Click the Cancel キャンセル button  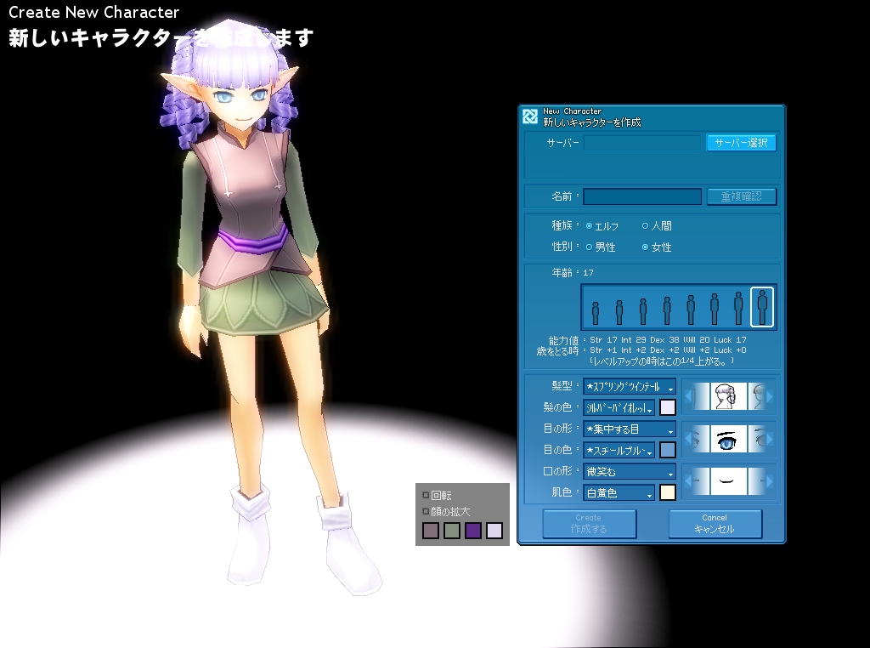(x=715, y=524)
